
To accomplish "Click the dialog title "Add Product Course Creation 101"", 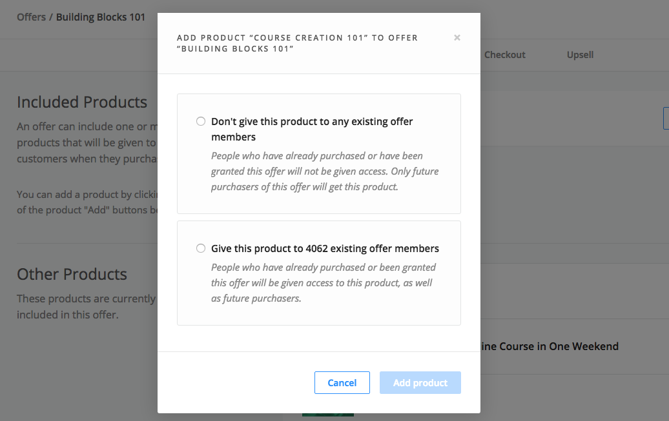I will tap(298, 43).
